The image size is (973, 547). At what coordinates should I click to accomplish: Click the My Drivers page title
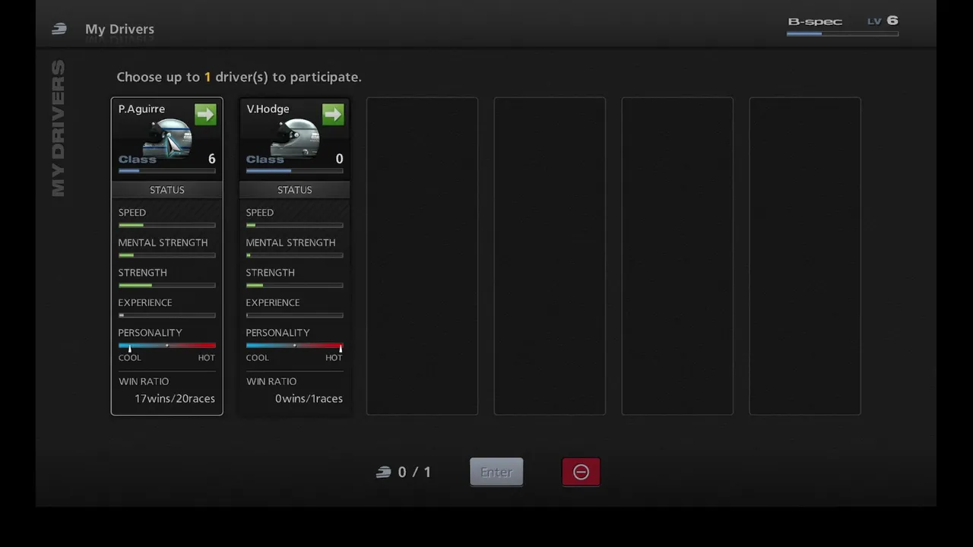[x=119, y=29]
